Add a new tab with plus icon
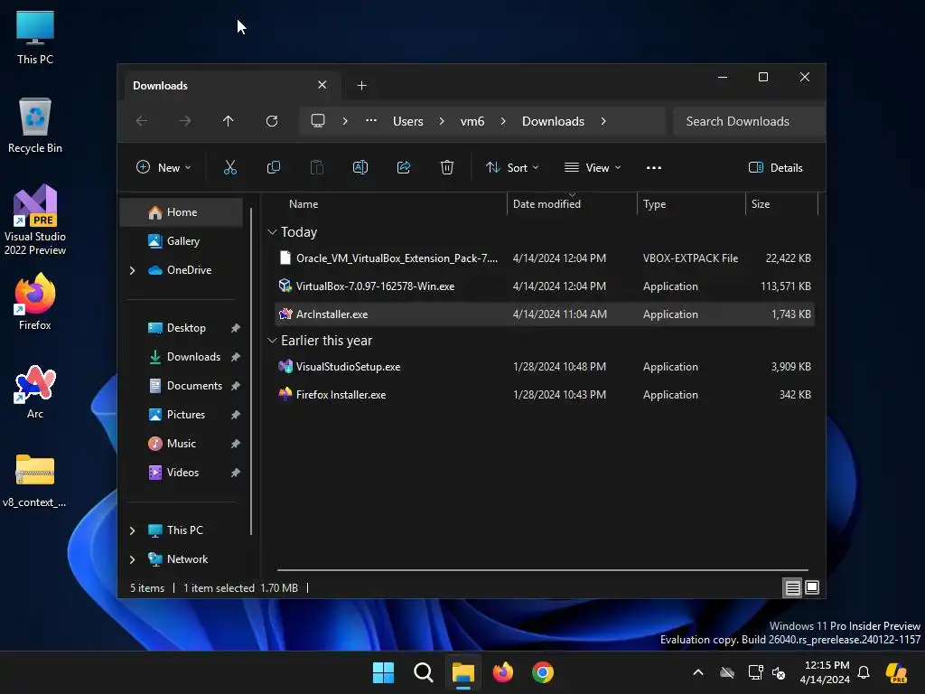Screen dimensions: 925x694 coord(361,86)
